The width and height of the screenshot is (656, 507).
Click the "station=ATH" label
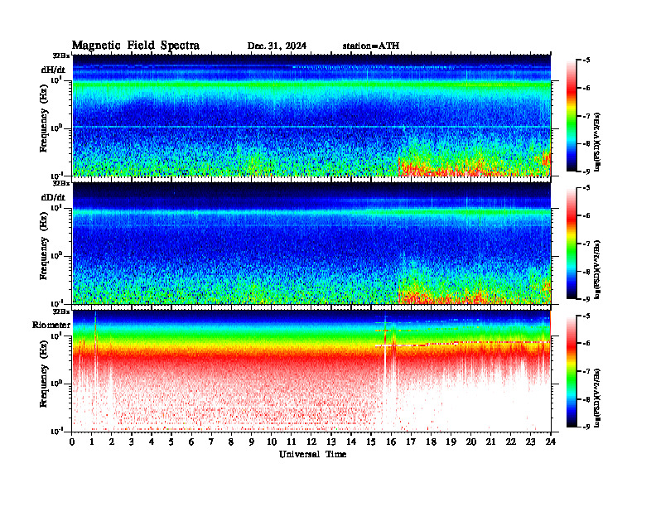pos(371,46)
